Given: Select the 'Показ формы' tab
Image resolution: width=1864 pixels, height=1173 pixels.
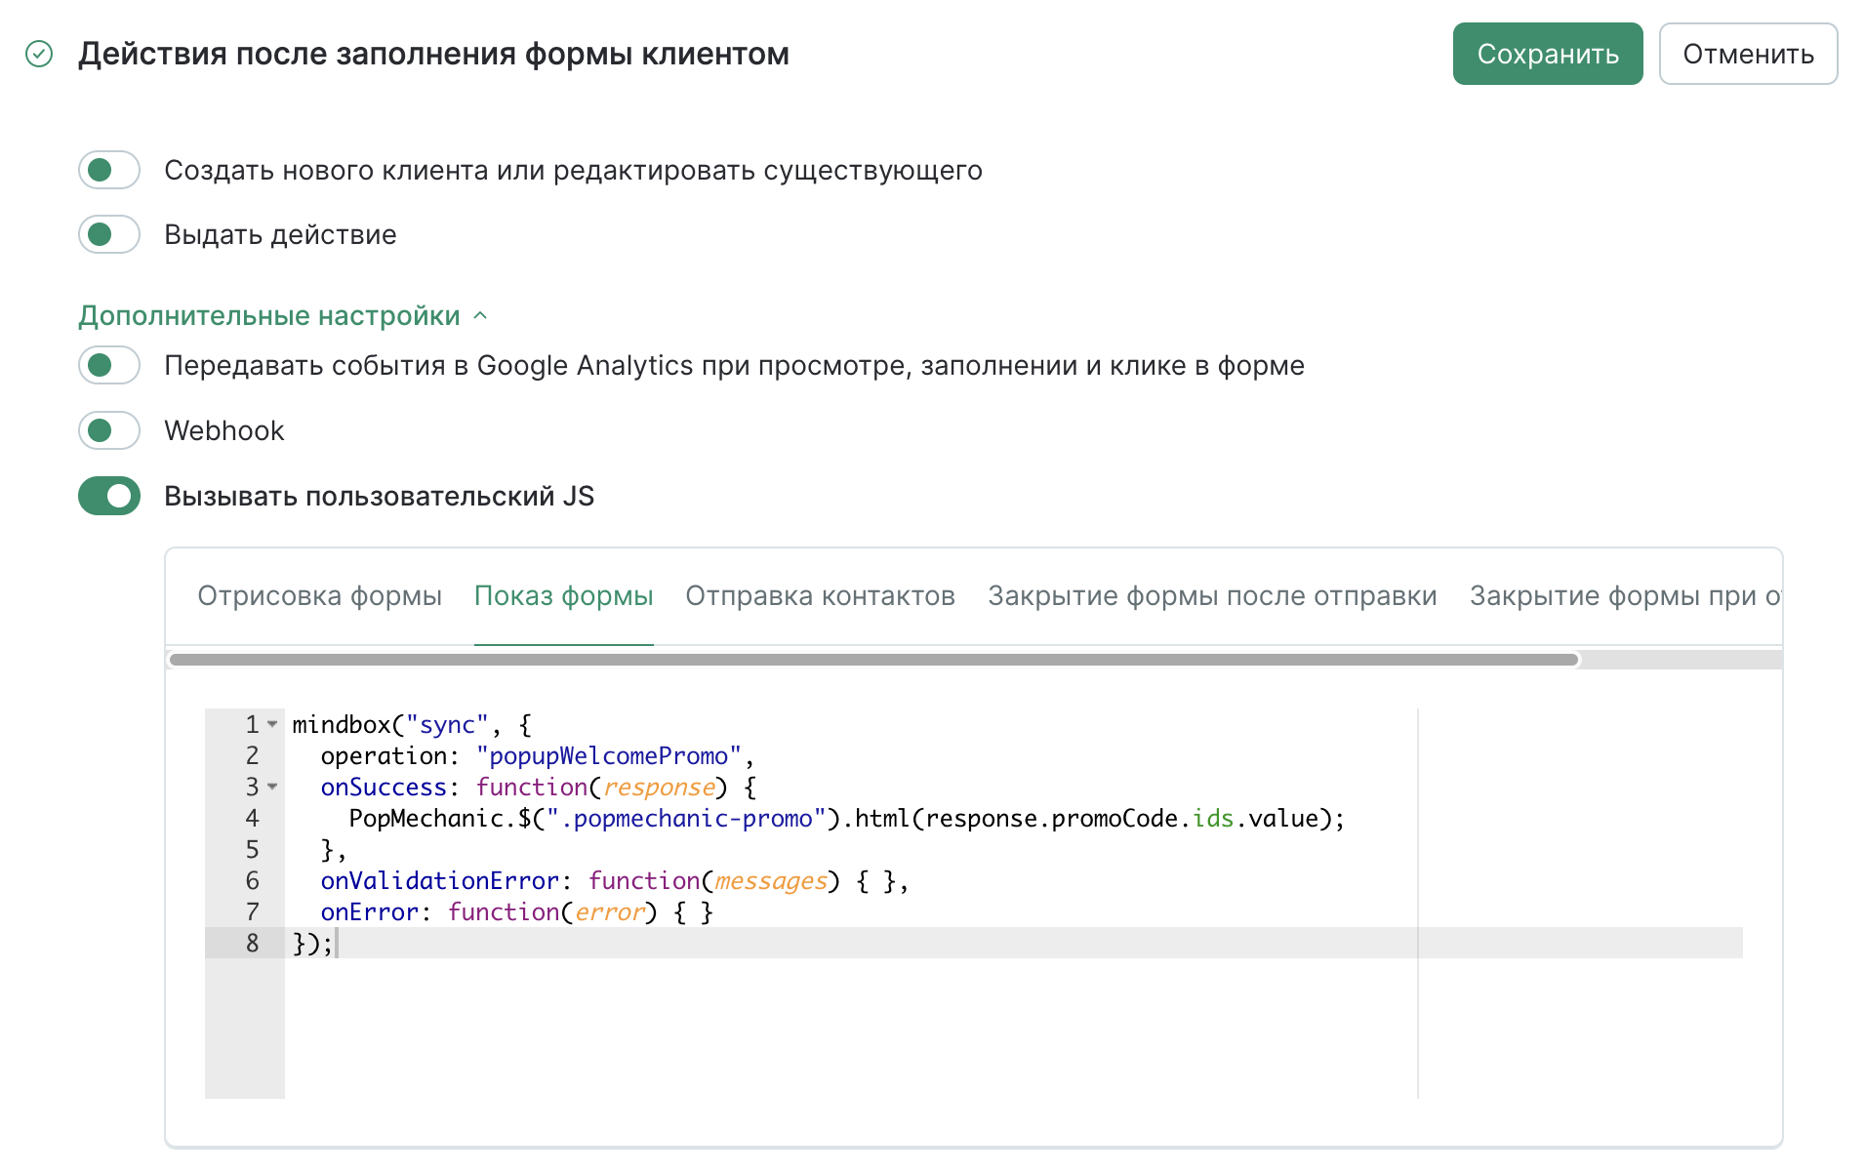Looking at the screenshot, I should (563, 595).
